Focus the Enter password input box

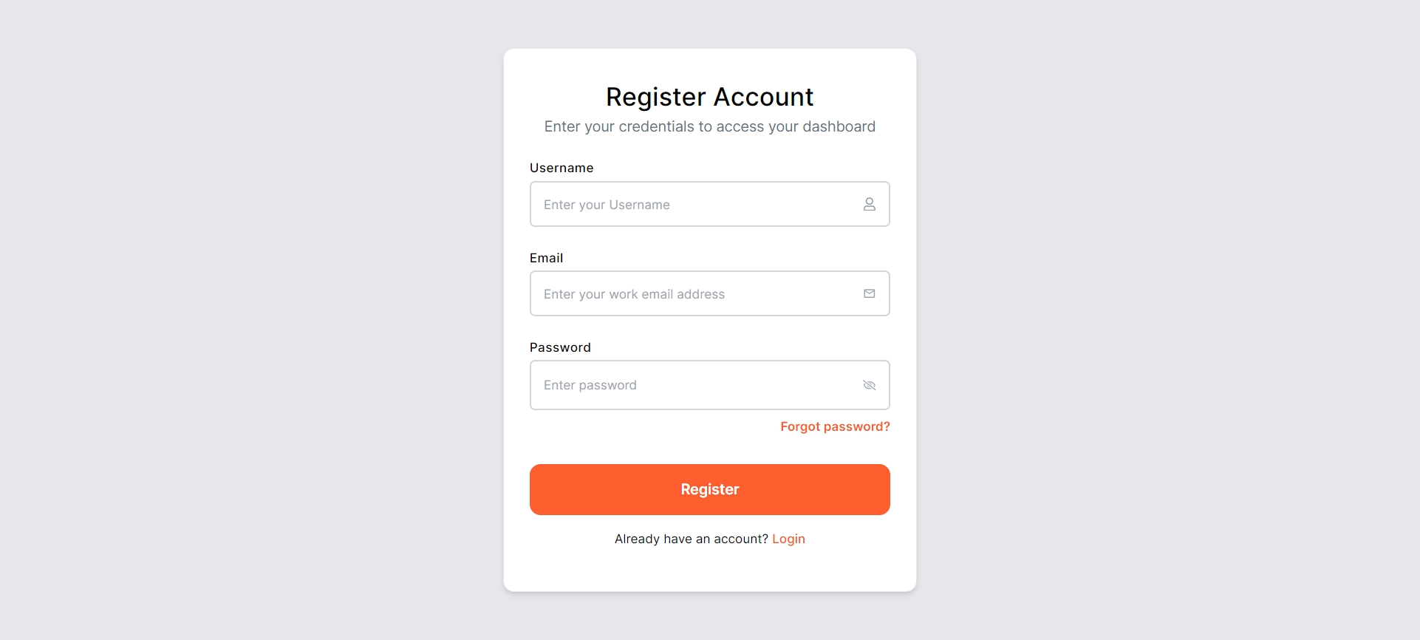[x=709, y=385]
